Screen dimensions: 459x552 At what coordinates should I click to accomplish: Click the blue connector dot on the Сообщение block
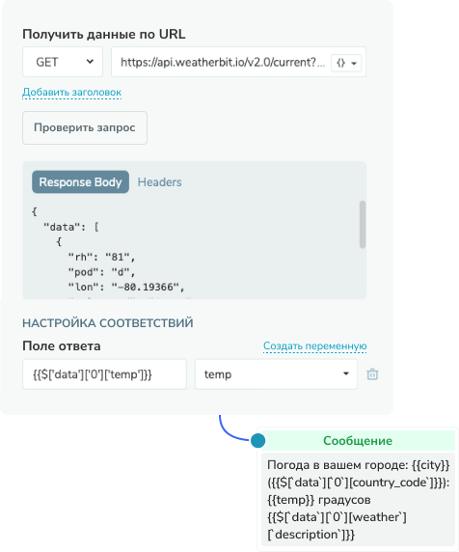[257, 440]
